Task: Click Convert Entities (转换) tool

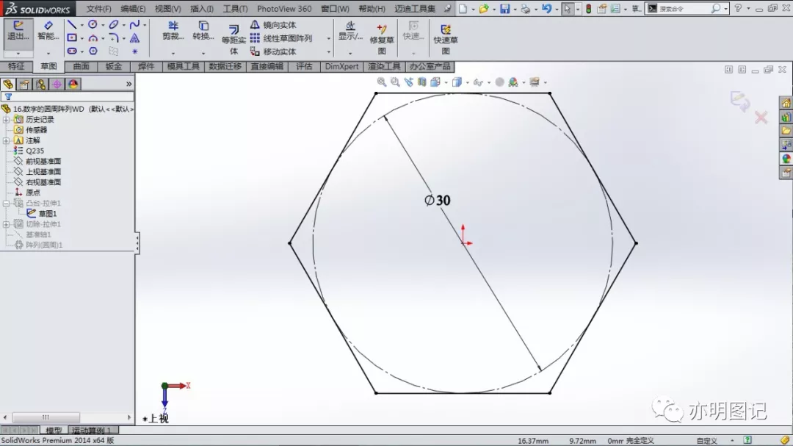Action: coord(203,30)
